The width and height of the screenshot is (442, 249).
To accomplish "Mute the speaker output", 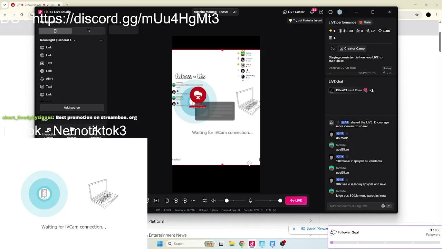I will click(213, 201).
